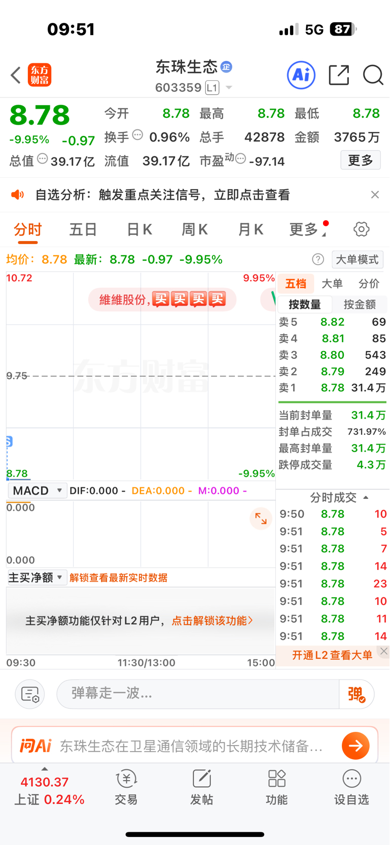
Task: Select 按金额 display mode
Action: 360,305
